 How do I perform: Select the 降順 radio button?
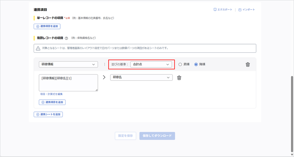pos(196,65)
